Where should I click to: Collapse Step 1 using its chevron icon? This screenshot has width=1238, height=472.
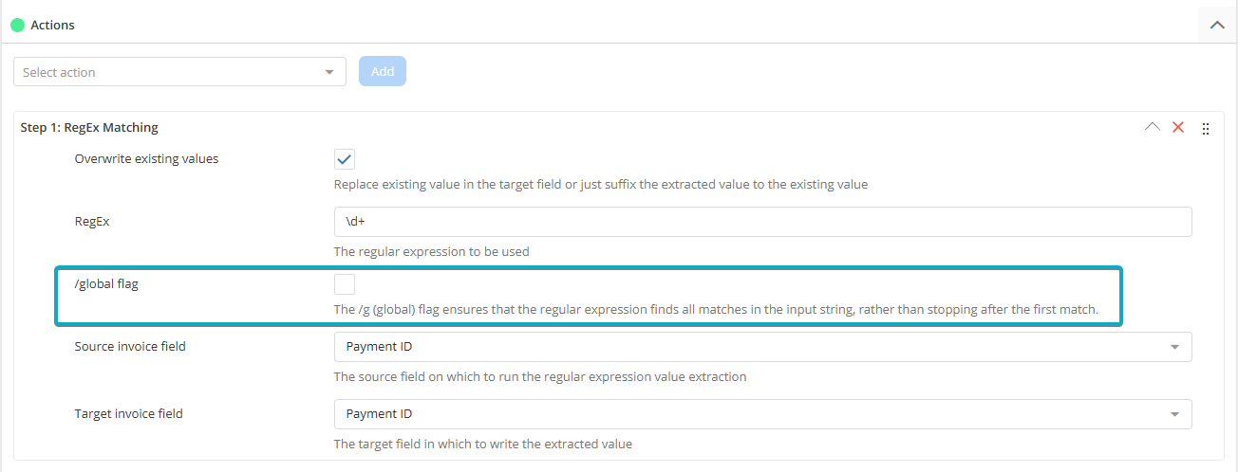click(1153, 127)
